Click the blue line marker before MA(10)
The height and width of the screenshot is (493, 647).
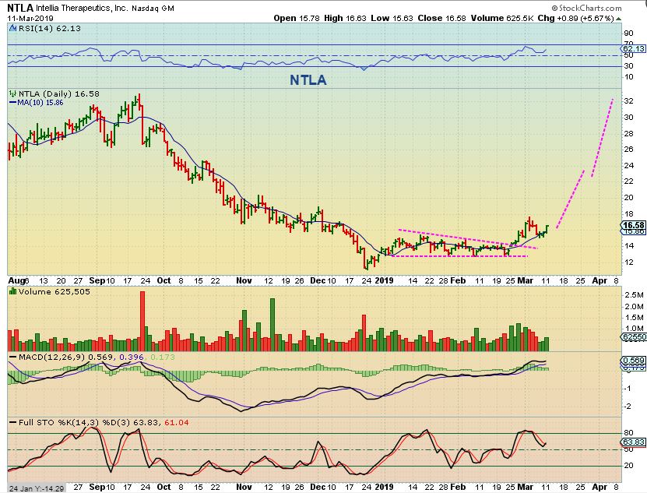[12, 102]
